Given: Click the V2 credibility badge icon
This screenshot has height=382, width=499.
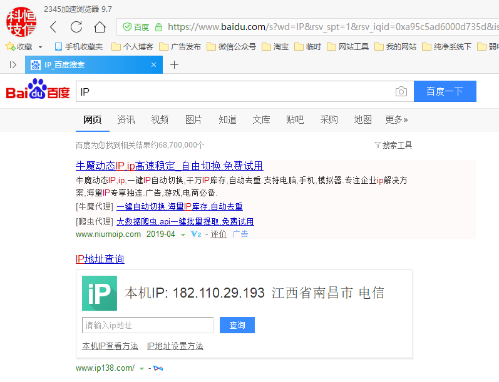Looking at the screenshot, I should [196, 234].
